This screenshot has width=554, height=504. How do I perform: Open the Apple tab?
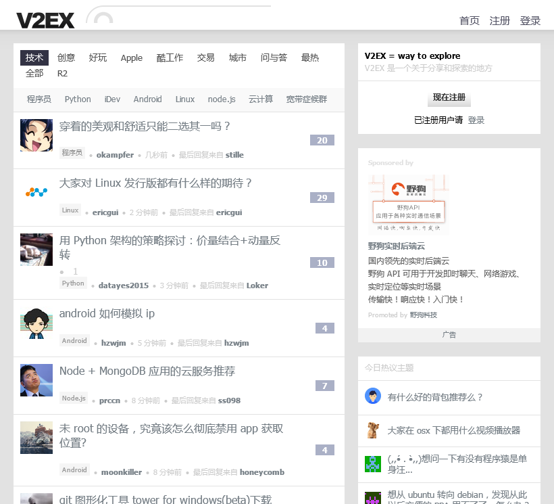click(x=132, y=58)
